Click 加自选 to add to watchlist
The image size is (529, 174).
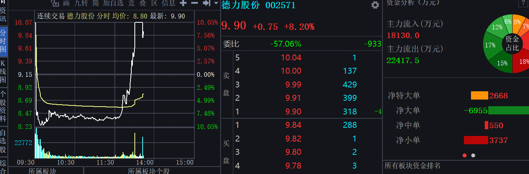pyautogui.click(x=114, y=4)
